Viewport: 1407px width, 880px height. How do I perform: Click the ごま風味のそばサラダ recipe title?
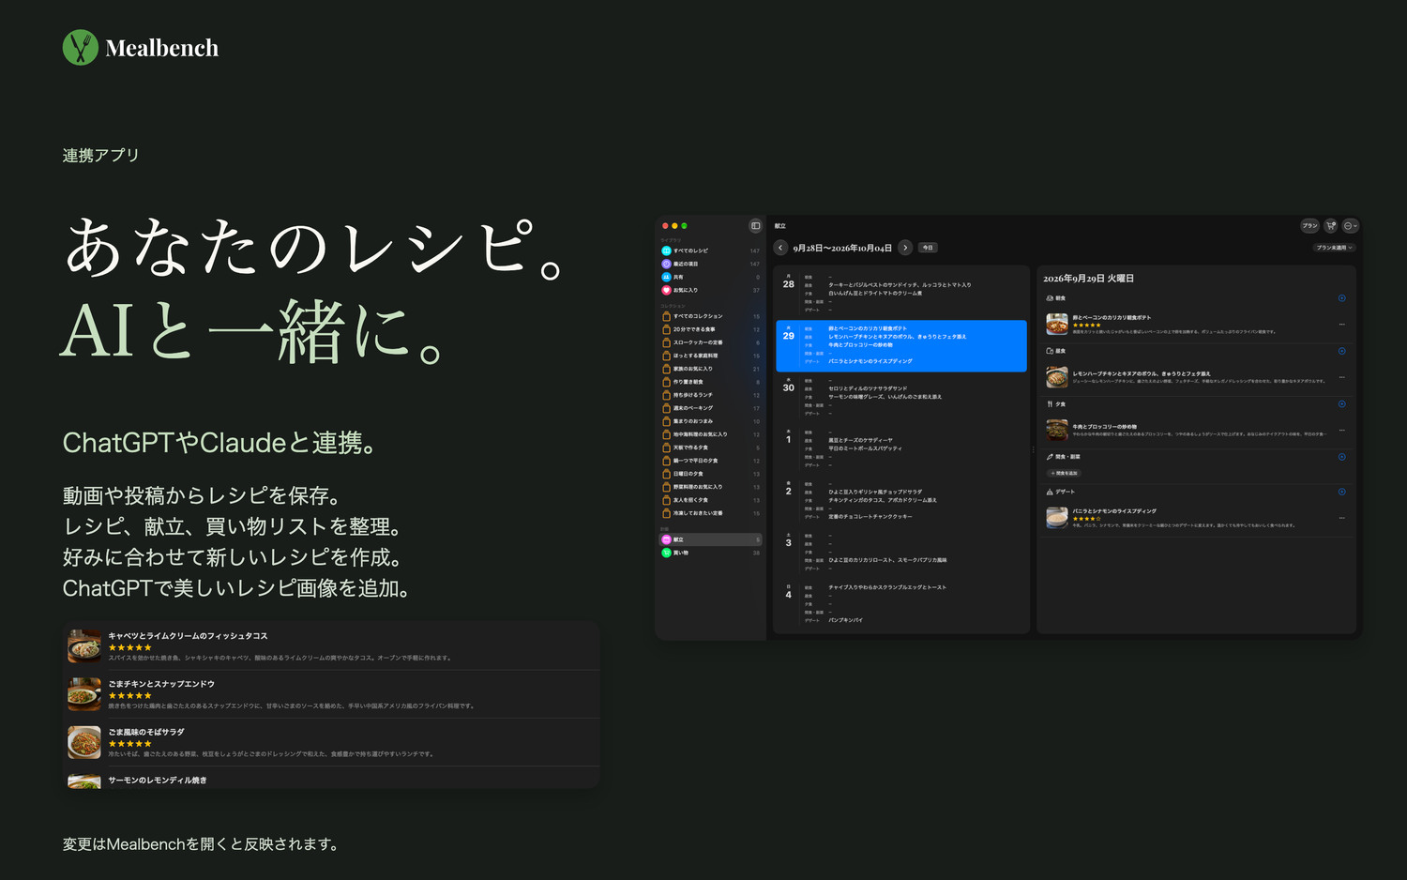tap(146, 732)
